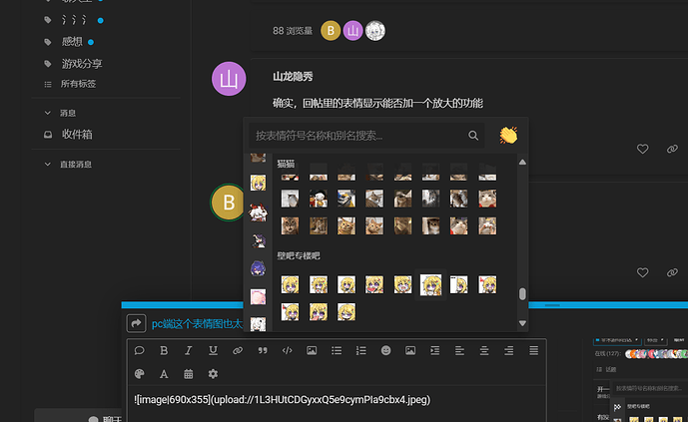Screen dimensions: 688x422
Task: Click the font 'A' icon in the composer
Action: click(164, 374)
